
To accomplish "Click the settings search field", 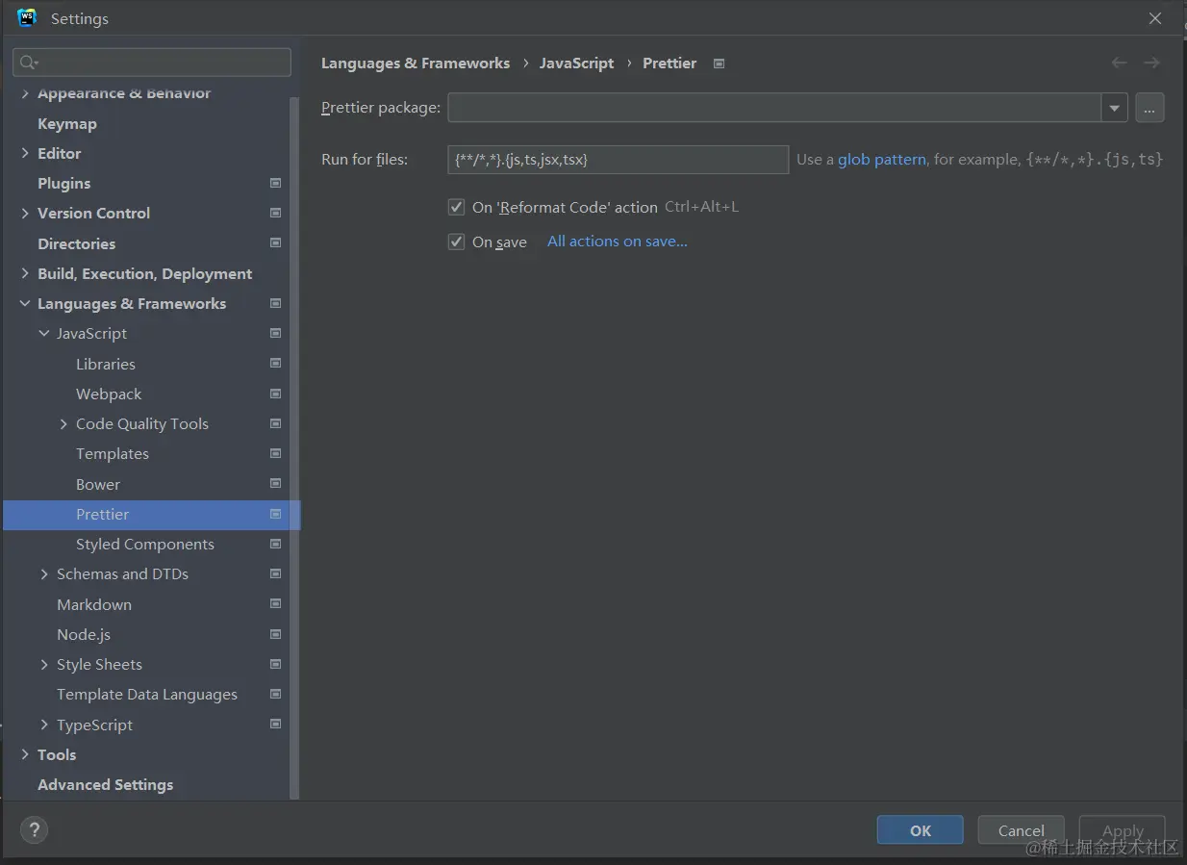I will coord(152,63).
